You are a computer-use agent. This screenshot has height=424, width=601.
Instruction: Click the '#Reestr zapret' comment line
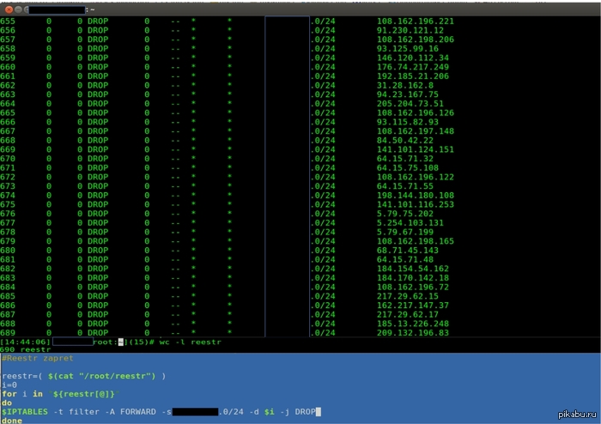[x=37, y=359]
